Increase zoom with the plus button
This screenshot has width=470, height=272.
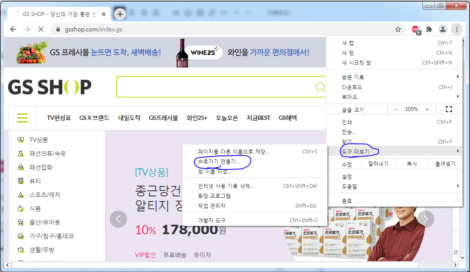[x=427, y=109]
